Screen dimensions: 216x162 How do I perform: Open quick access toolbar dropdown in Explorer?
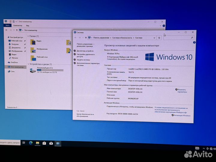(16, 22)
